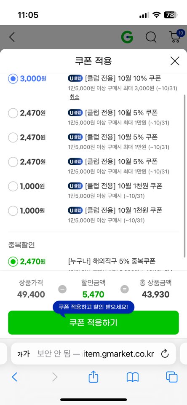Viewport: 187px width, 405px height.
Task: Toggle the green 2,470원 중복쿠폰 radio
Action: tap(13, 262)
